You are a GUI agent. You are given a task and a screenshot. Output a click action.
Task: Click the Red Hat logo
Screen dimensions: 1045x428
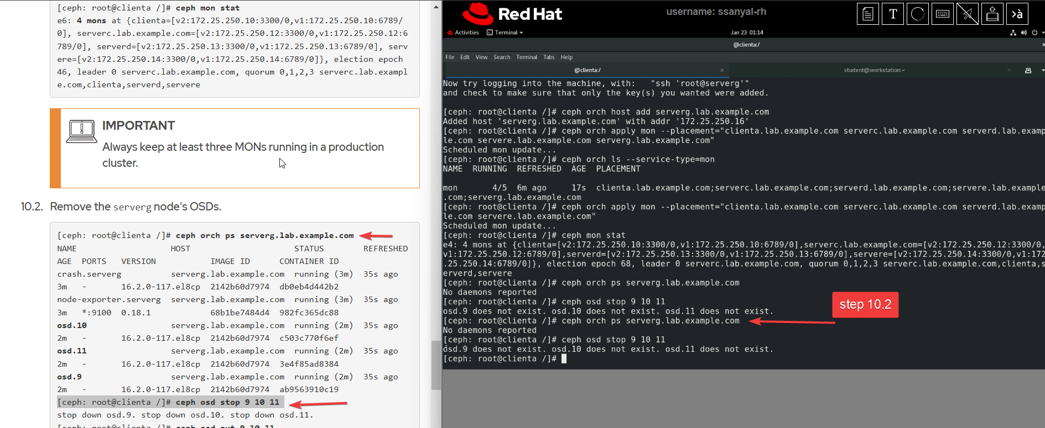point(512,14)
